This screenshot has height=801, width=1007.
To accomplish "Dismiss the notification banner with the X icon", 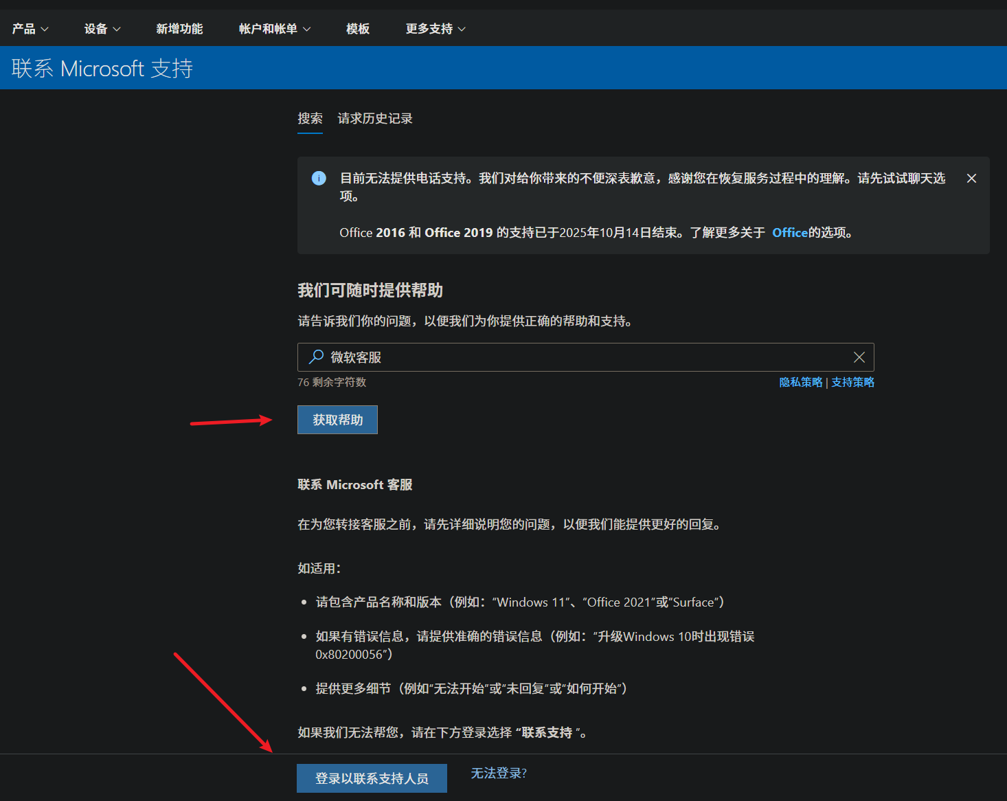I will click(971, 178).
